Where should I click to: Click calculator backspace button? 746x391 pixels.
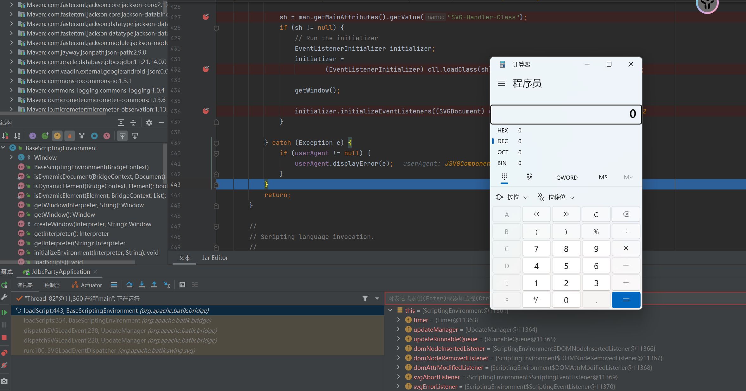[x=626, y=215]
